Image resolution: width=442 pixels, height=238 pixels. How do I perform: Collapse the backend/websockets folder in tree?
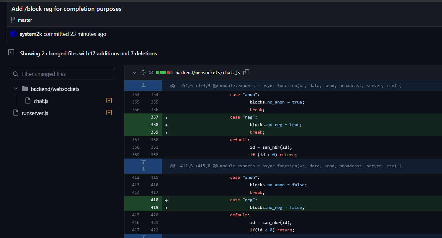pyautogui.click(x=16, y=89)
